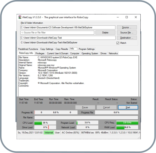Click the version numbers 1.3.5.0 / 1.2.5.0 status entry
Screen dimensions: 156x153
tap(125, 132)
